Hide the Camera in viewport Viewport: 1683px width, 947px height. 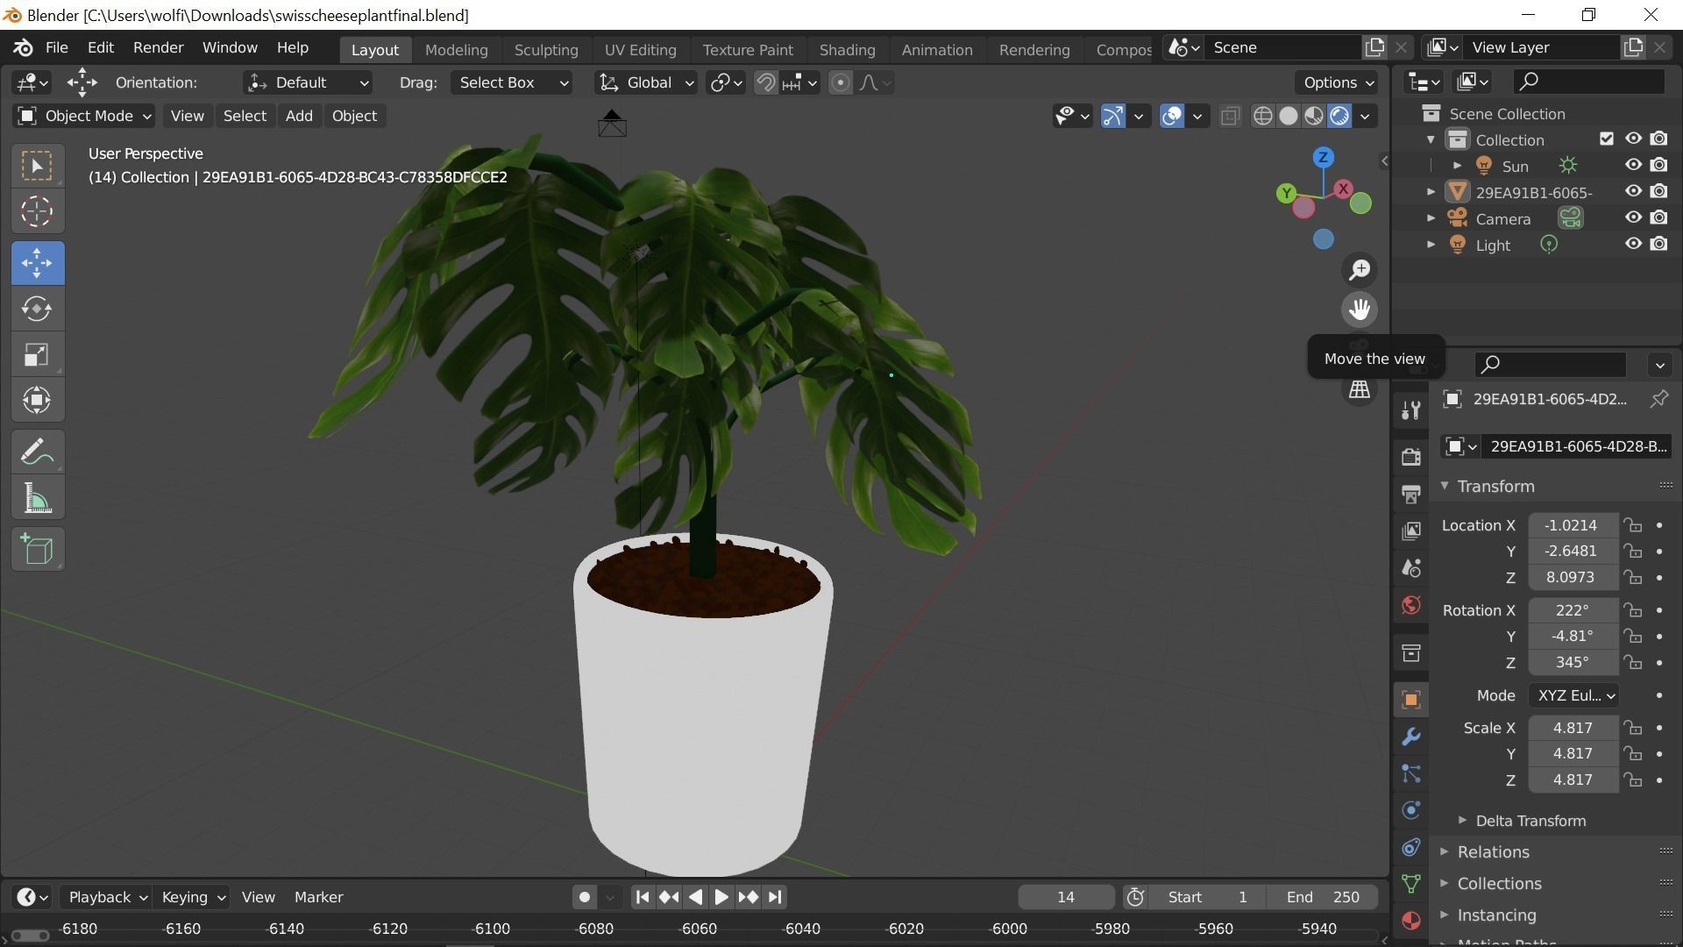[x=1632, y=217]
